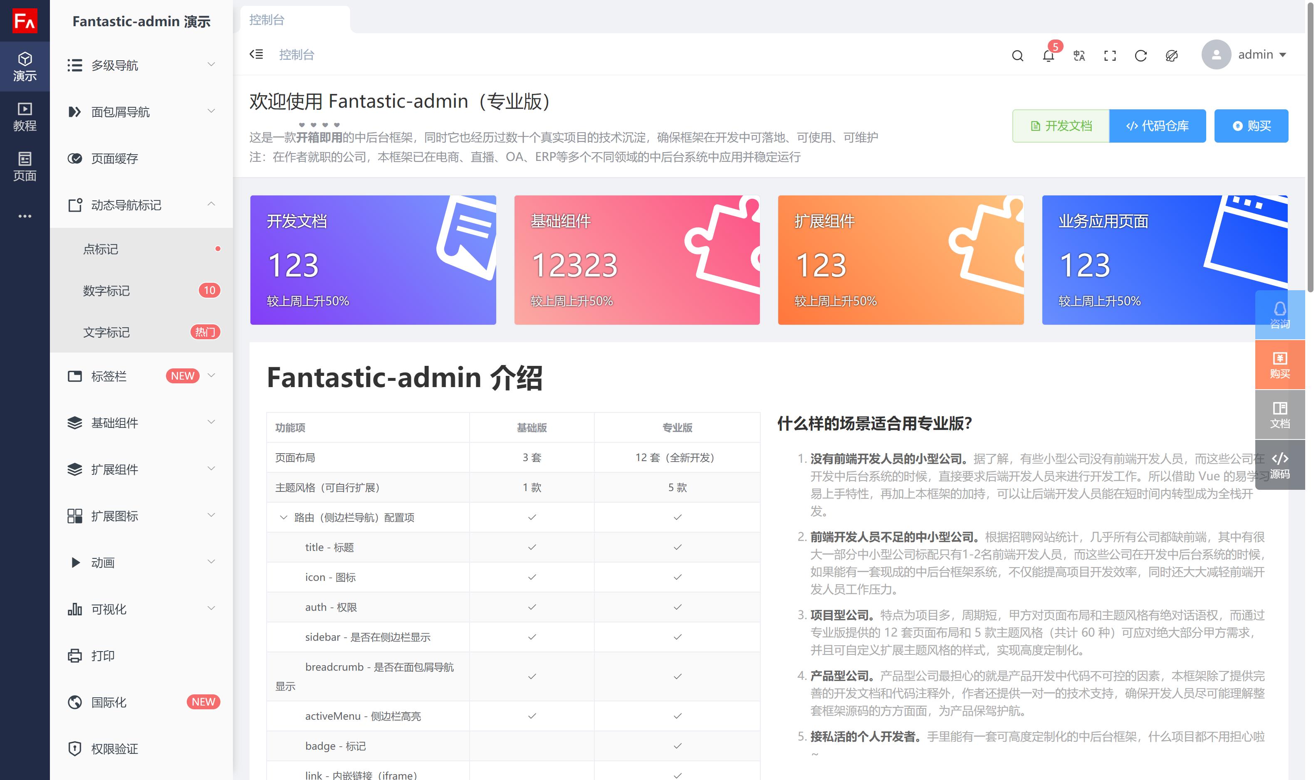Click the 咨询 floating sidebar icon
The image size is (1316, 780).
(x=1280, y=315)
